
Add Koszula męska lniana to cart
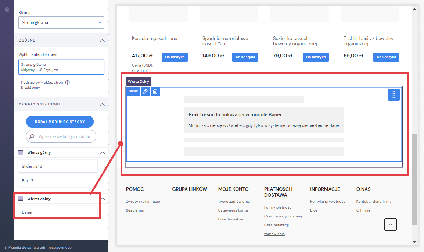pyautogui.click(x=175, y=57)
